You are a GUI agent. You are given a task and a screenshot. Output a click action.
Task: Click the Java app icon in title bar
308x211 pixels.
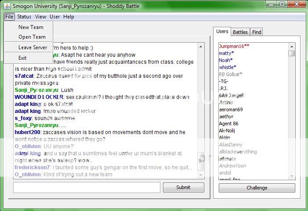pos(6,5)
